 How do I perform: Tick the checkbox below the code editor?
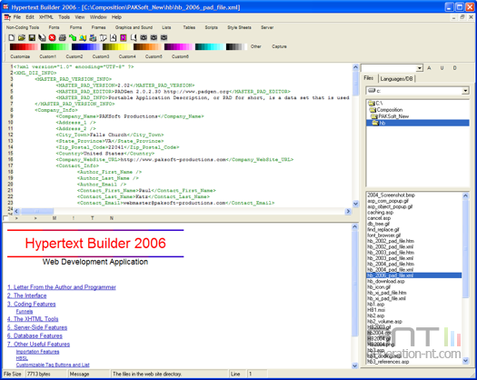coord(5,218)
